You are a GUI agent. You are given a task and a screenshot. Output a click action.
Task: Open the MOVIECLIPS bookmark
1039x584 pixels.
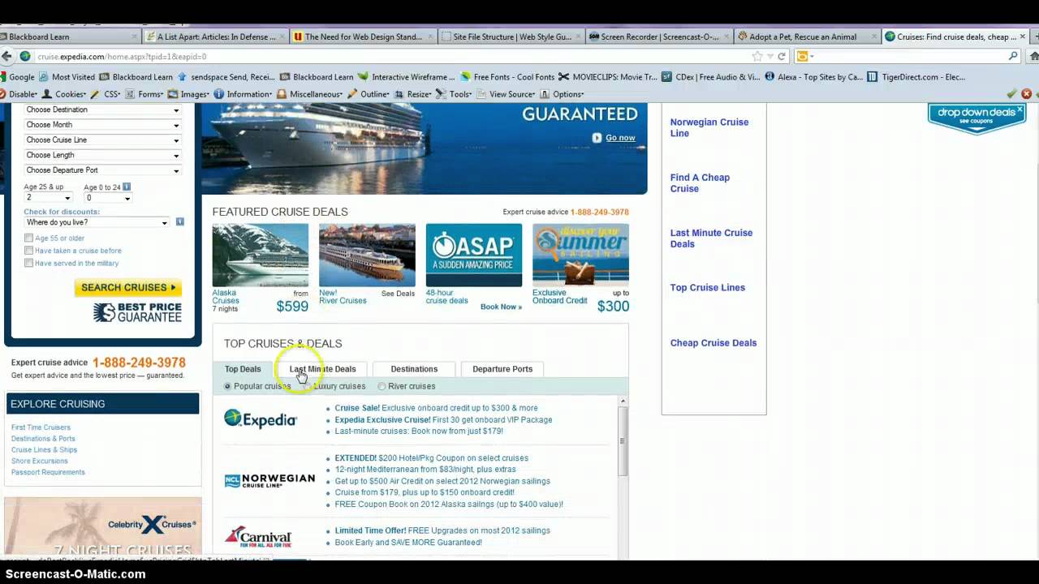(607, 77)
